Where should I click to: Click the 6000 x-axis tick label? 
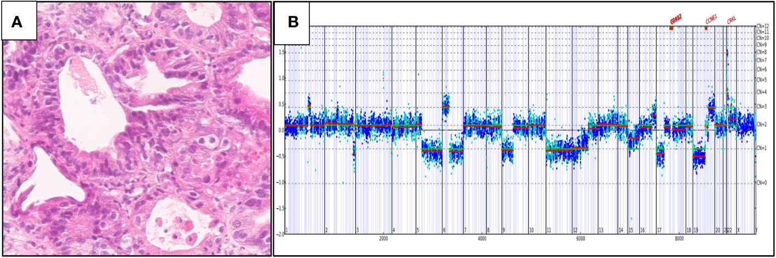(580, 239)
